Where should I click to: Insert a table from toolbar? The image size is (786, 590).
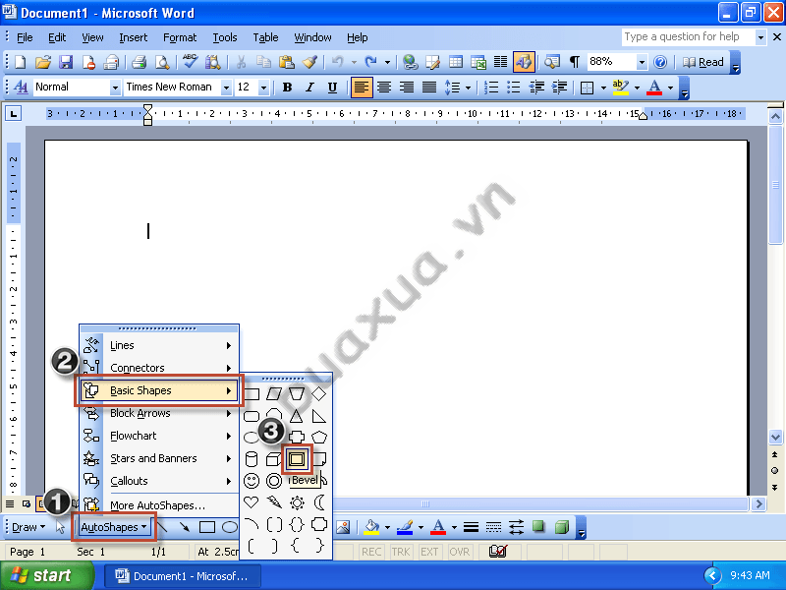(456, 62)
